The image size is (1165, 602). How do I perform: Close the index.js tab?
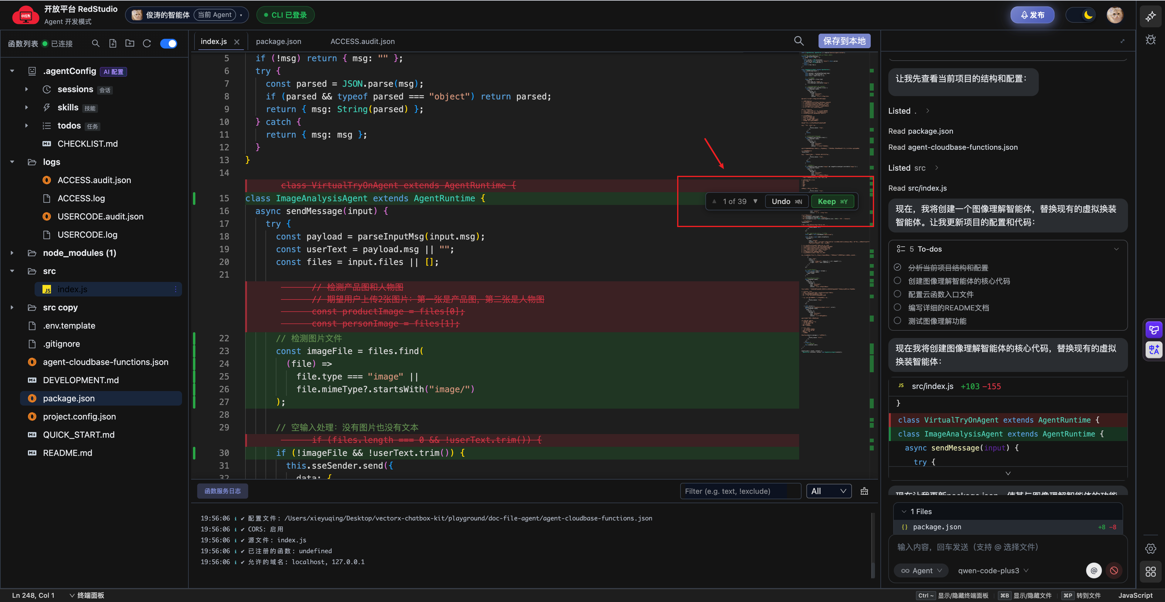point(237,42)
